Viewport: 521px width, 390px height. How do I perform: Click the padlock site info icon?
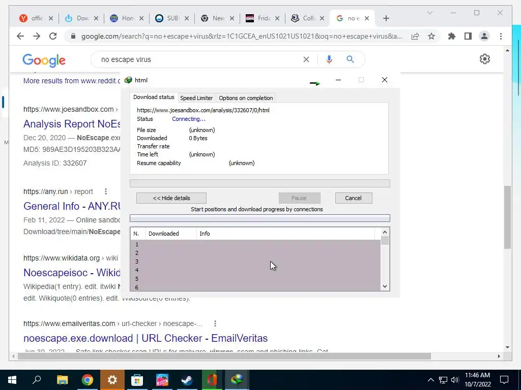(73, 36)
